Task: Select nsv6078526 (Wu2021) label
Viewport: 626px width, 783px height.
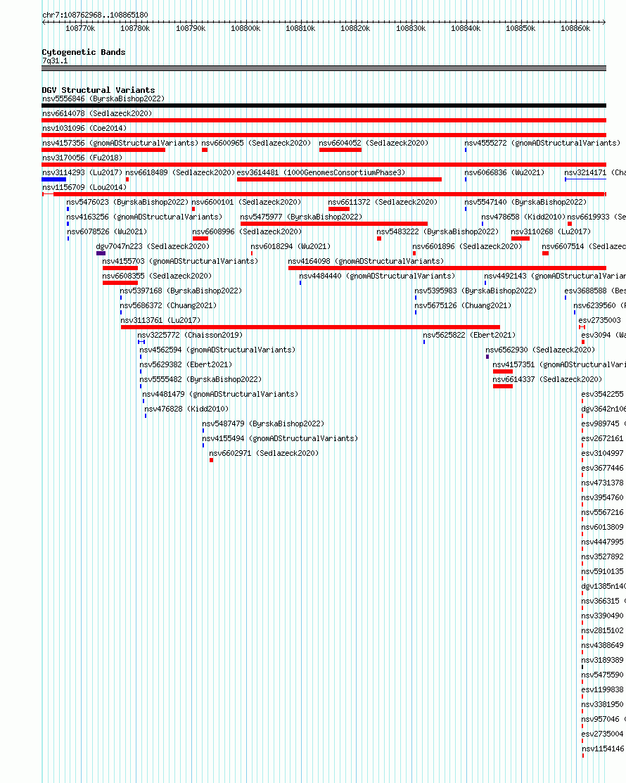Action: pos(107,231)
